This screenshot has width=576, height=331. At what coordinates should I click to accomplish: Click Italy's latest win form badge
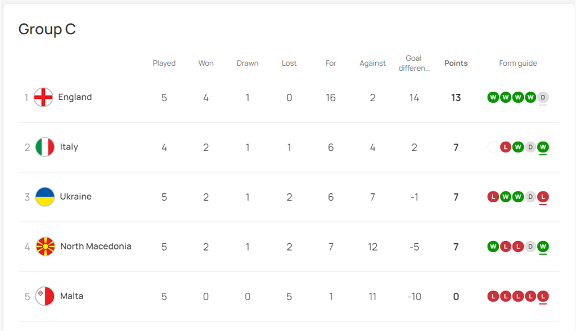(x=543, y=147)
